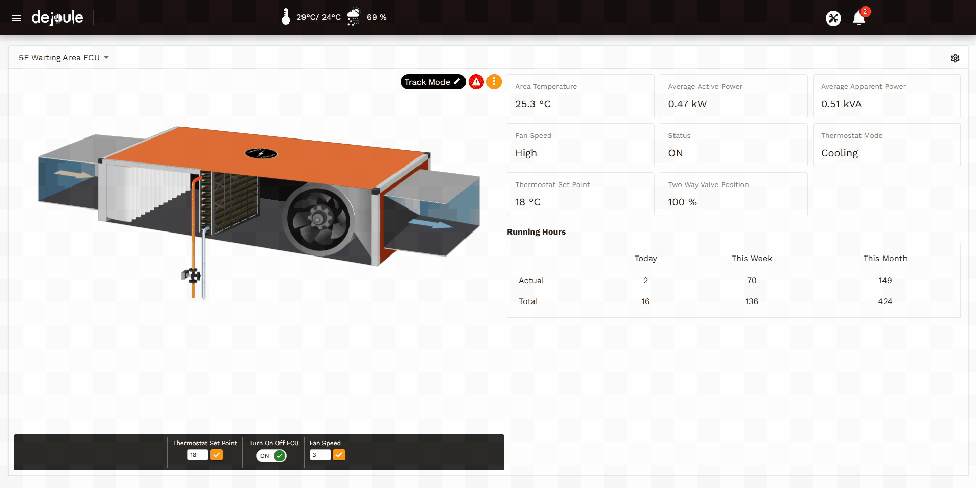Click the black logo badge on FCU top

(x=261, y=153)
